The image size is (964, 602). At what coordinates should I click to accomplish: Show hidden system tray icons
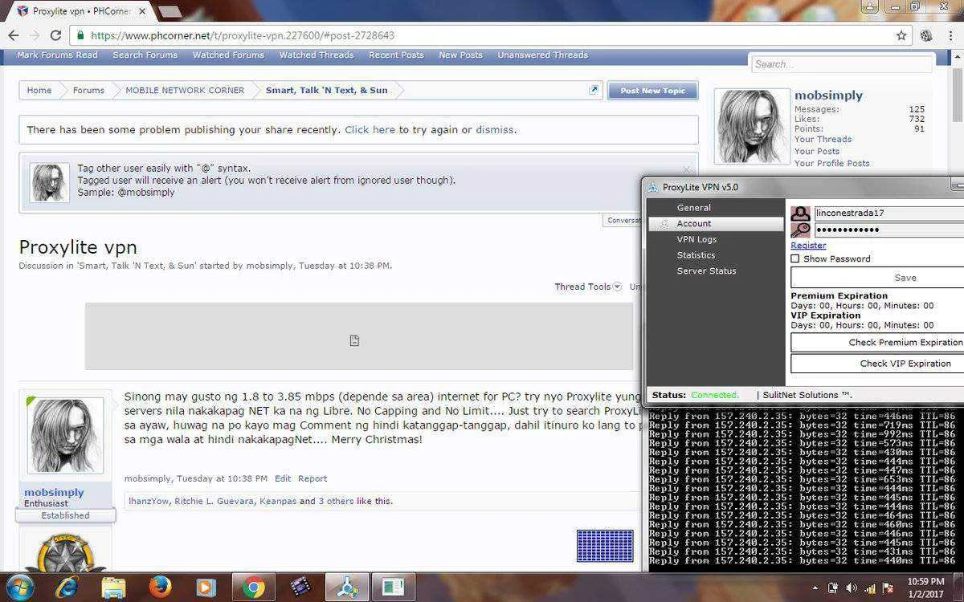(815, 588)
